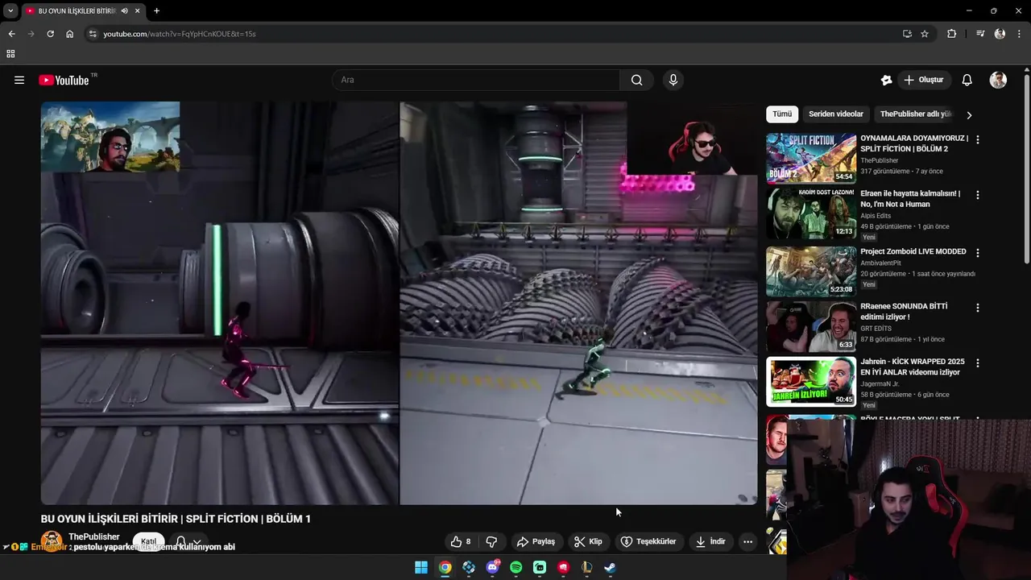The height and width of the screenshot is (580, 1031).
Task: Click the Paylaş share button
Action: 536,541
